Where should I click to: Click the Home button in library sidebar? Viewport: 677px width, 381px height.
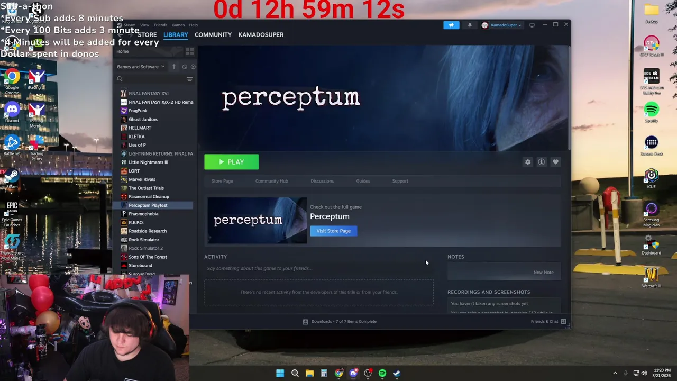(x=122, y=51)
